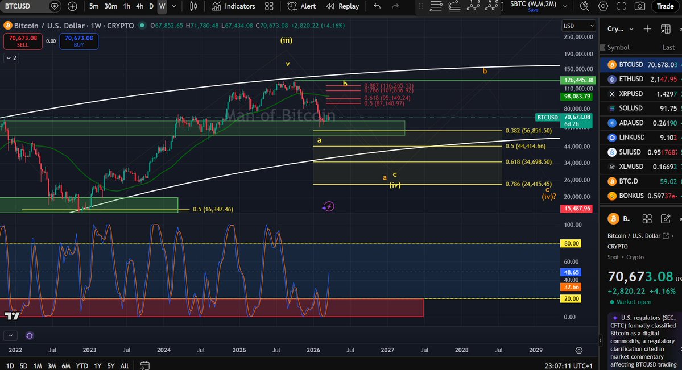The width and height of the screenshot is (682, 370).
Task: Open the candlestick chart type selector
Action: pos(193,6)
